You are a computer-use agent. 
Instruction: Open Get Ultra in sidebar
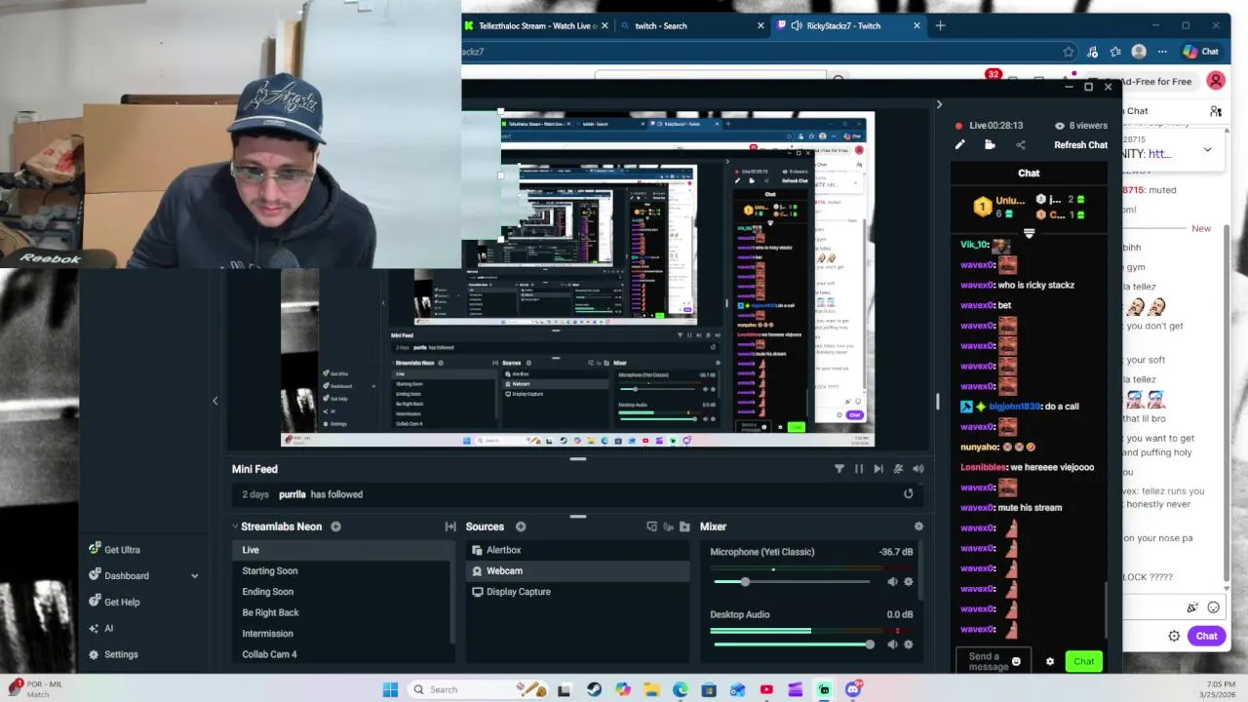pos(114,550)
